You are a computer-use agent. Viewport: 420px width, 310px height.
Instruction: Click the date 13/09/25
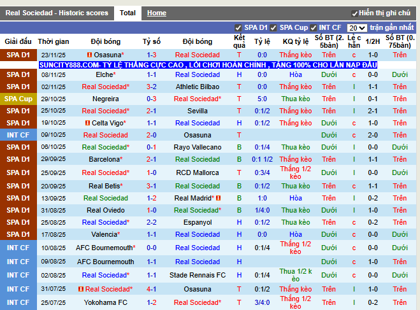point(54,198)
